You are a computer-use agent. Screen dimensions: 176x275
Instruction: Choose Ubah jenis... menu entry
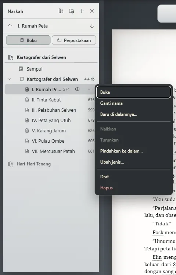click(134, 162)
